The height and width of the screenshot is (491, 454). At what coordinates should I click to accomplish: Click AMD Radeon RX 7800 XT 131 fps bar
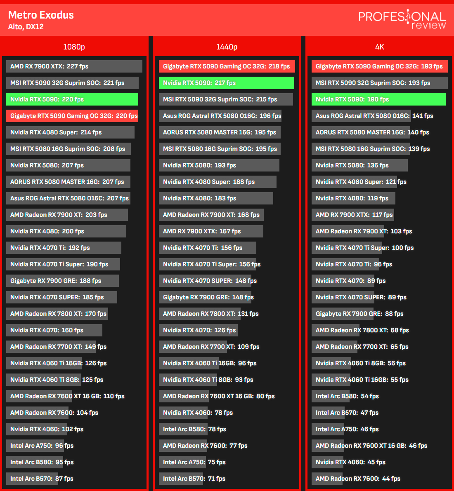point(200,314)
